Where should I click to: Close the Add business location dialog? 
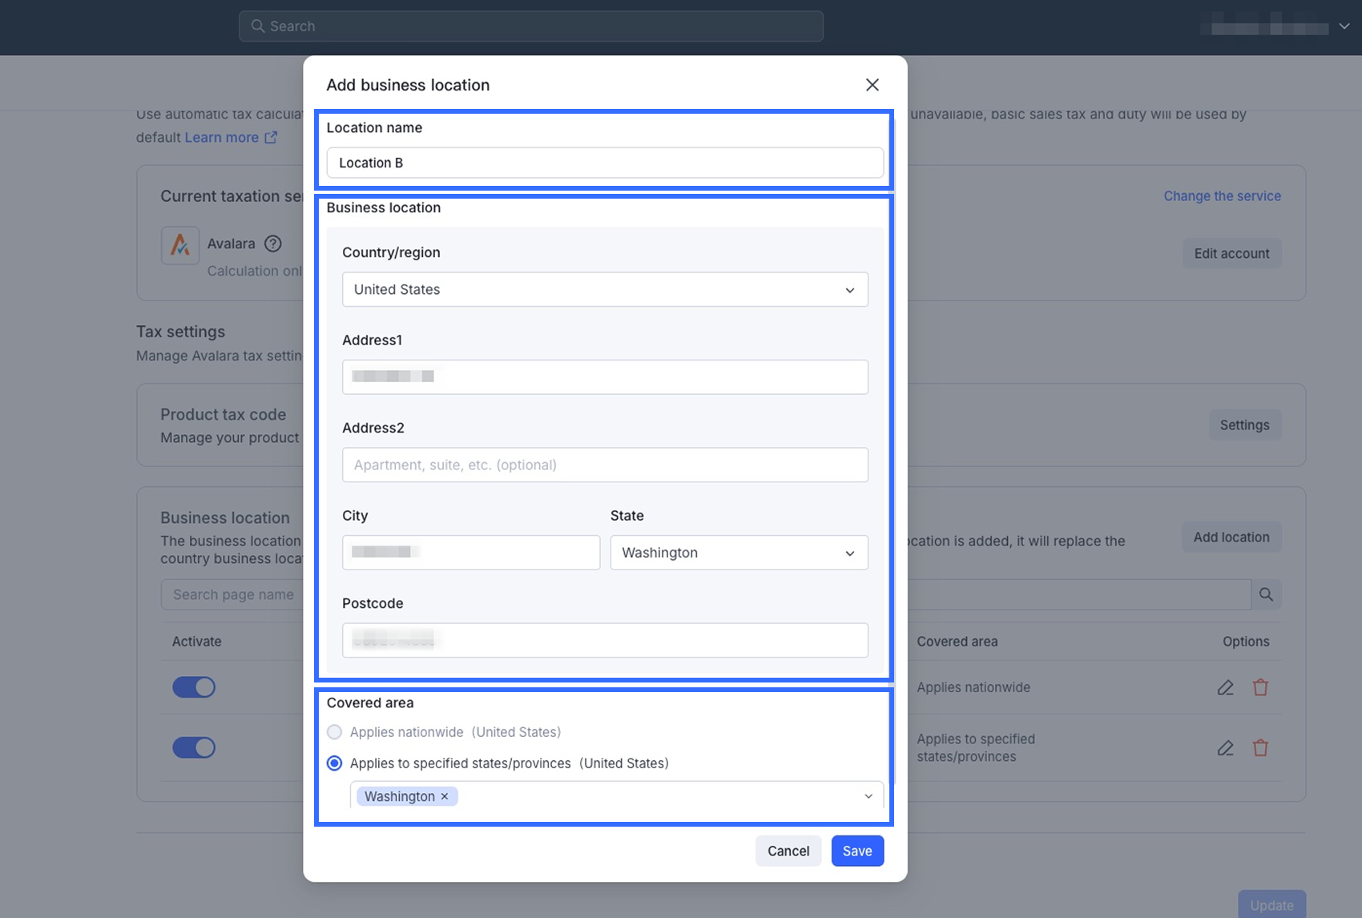coord(872,85)
